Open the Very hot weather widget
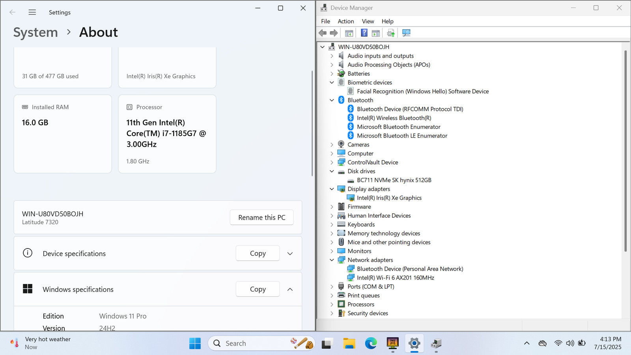The height and width of the screenshot is (355, 631). 41,343
